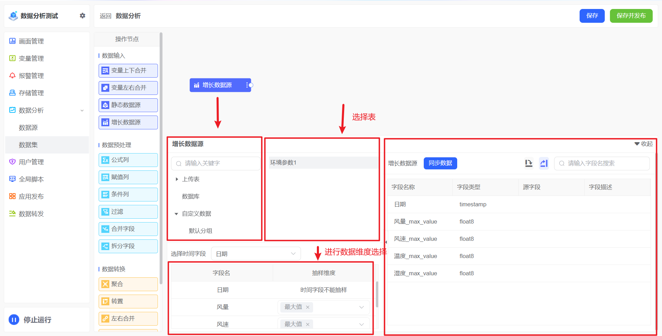Switch to 数据源 in the 数据分析 sidebar

coord(28,127)
